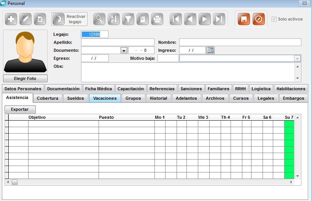Viewport: 312px width, 201px height.
Task: Add a new personnel record
Action: tap(11, 19)
